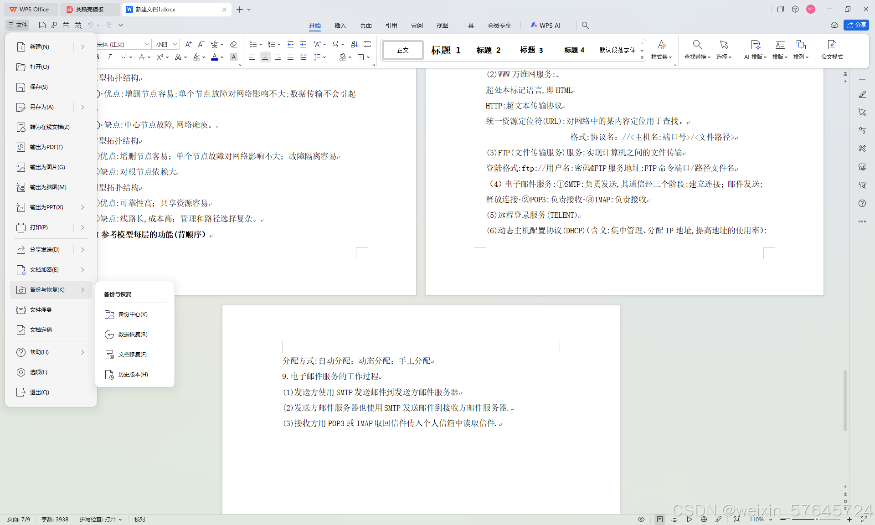Click the Print icon in quick access toolbar
875x525 pixels.
click(x=66, y=26)
